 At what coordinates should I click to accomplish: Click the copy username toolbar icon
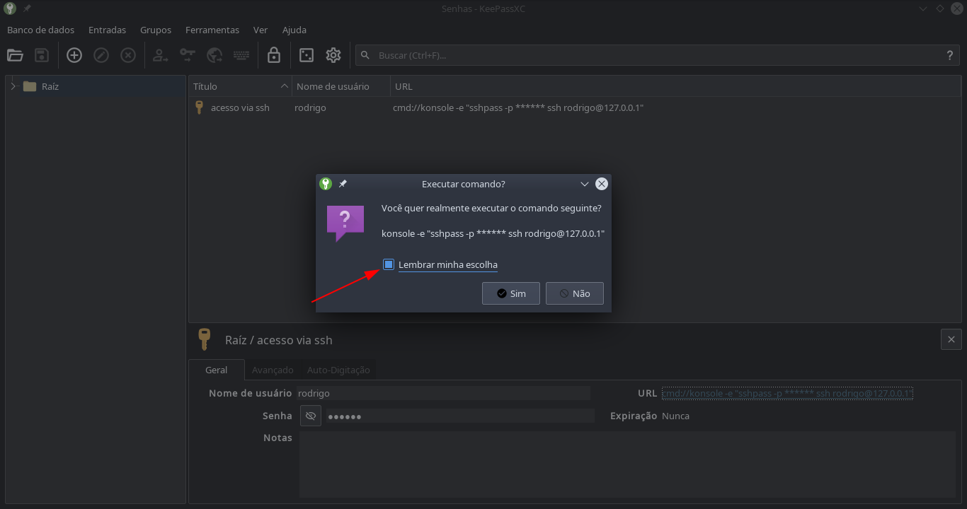tap(161, 55)
